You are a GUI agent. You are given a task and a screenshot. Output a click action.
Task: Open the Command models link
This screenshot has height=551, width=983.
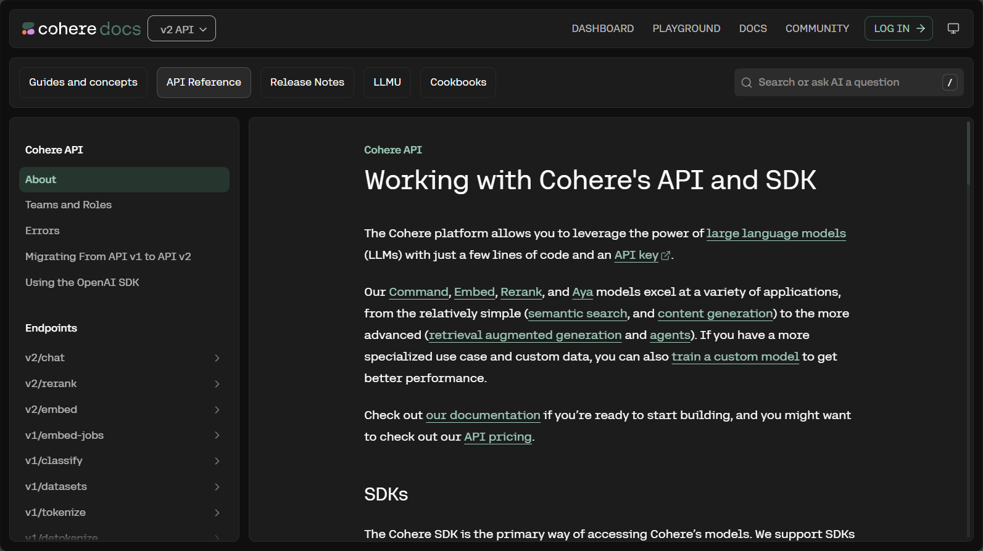click(x=418, y=292)
